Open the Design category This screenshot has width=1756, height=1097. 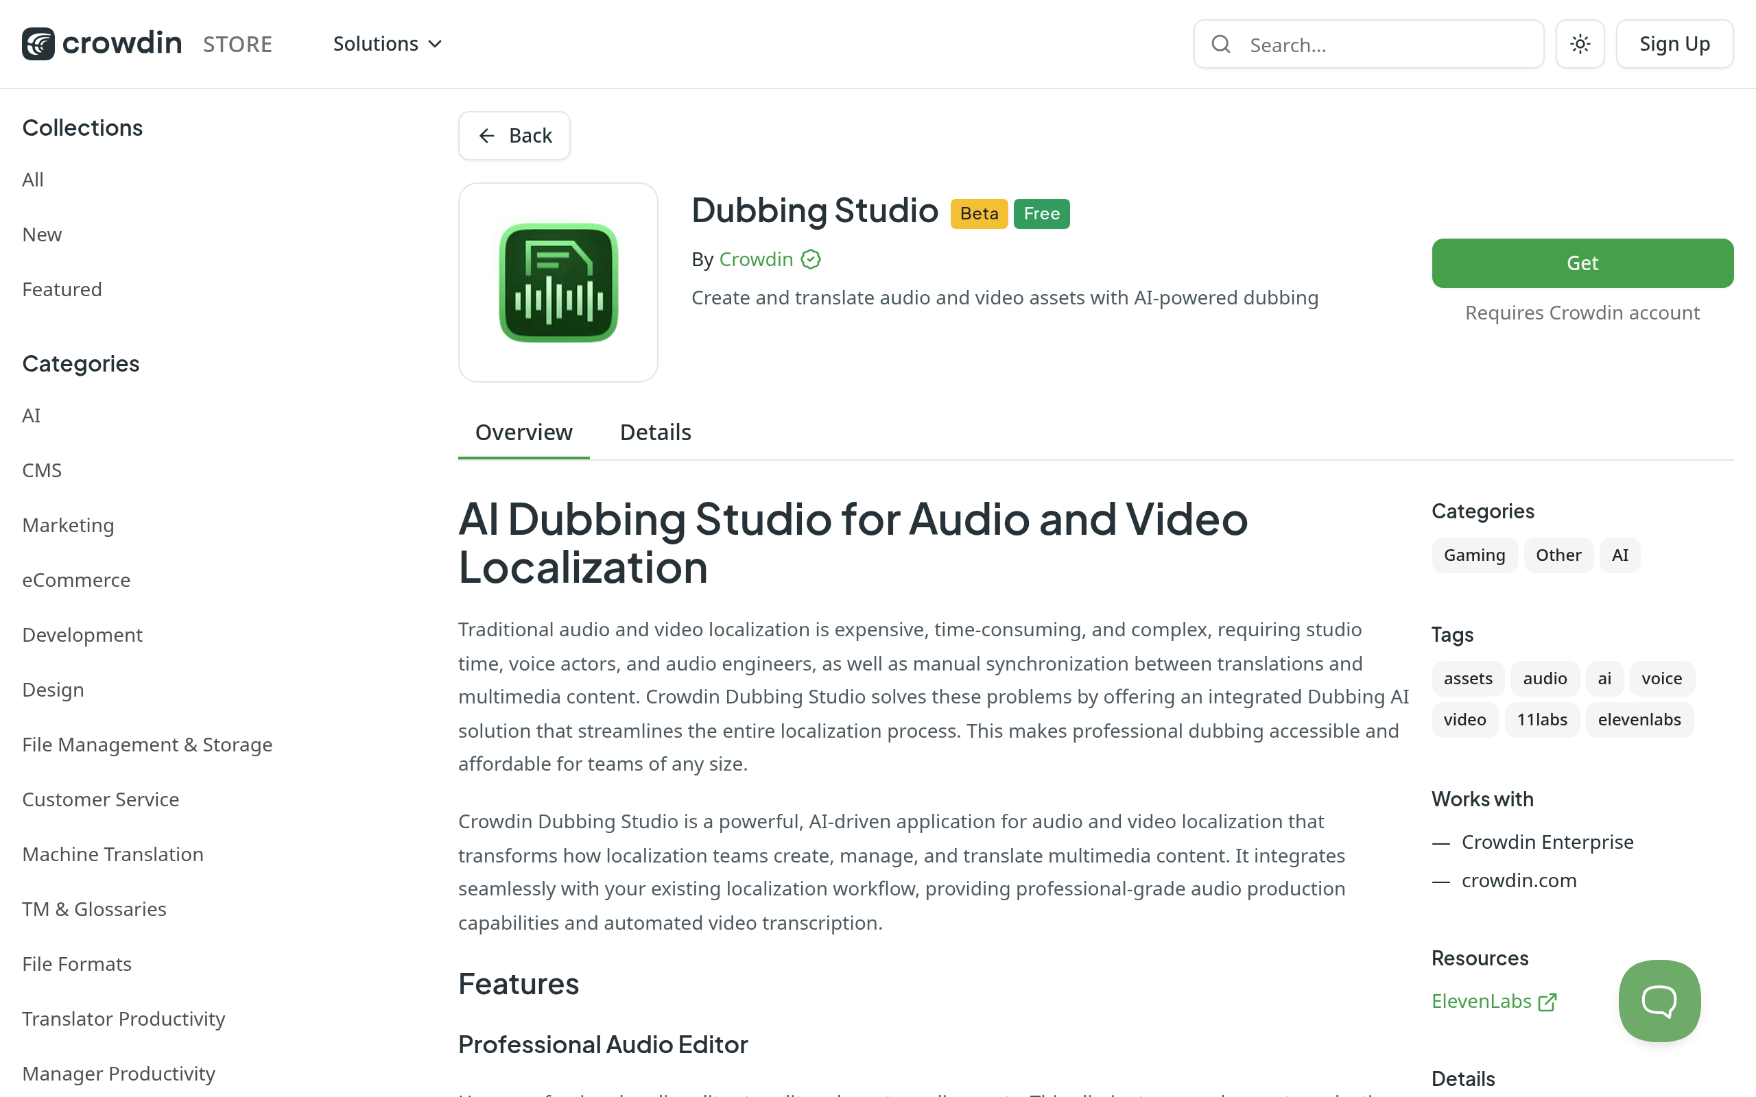click(x=53, y=690)
